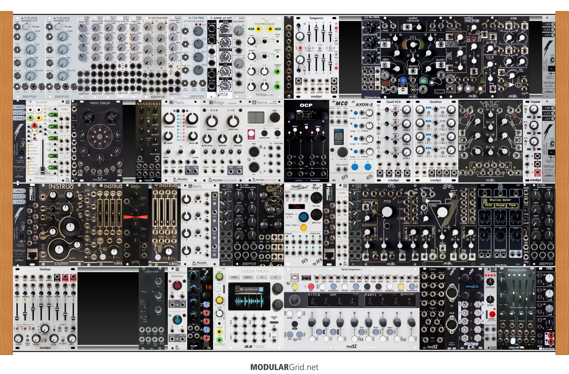This screenshot has height=374, width=569.
Task: Click the right arrow button on bitbox micro
Action: (x=276, y=277)
